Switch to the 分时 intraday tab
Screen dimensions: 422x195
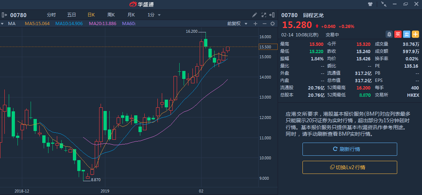pos(51,15)
